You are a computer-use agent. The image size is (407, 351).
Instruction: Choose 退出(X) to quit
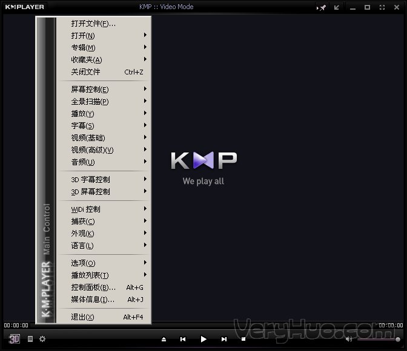(104, 317)
